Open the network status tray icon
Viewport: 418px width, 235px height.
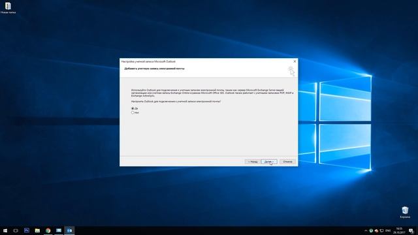click(381, 230)
